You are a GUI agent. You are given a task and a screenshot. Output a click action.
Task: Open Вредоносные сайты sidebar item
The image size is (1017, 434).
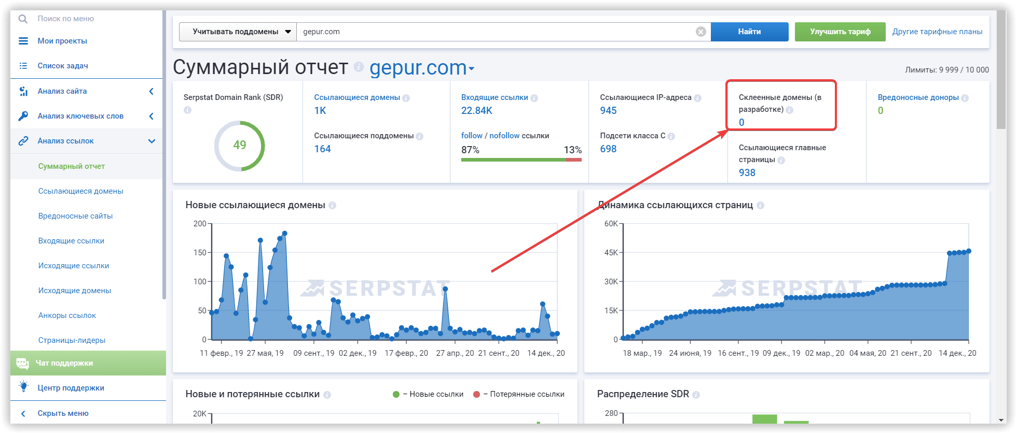pos(75,216)
